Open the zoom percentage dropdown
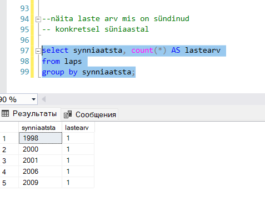Viewport: 265px width, 221px height. click(x=33, y=99)
